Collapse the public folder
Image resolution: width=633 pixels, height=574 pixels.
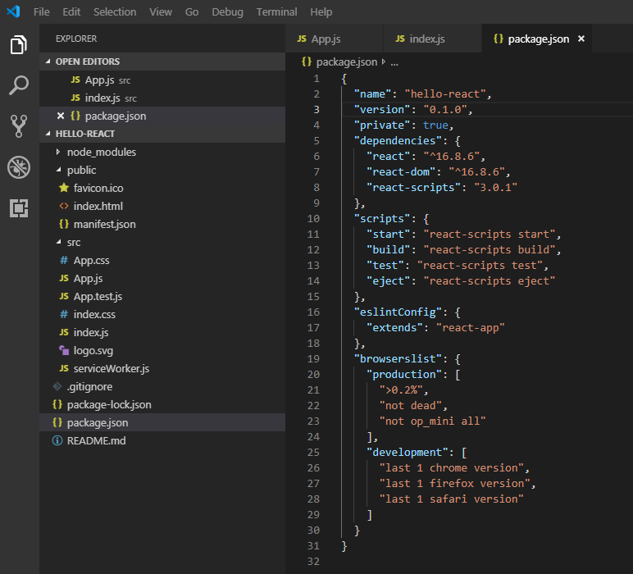point(59,170)
